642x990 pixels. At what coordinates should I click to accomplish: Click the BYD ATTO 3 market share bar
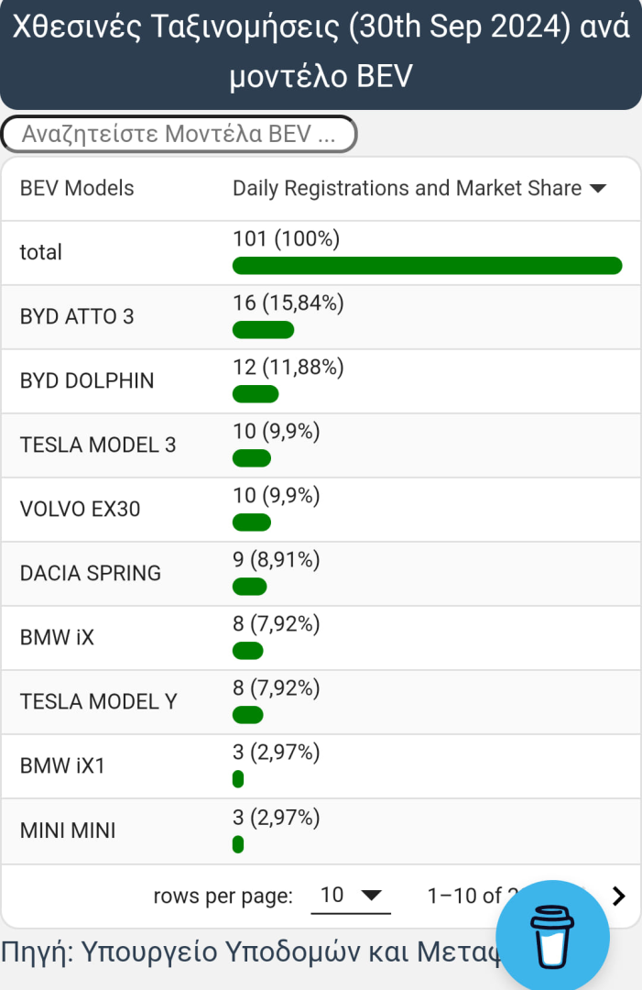264,330
